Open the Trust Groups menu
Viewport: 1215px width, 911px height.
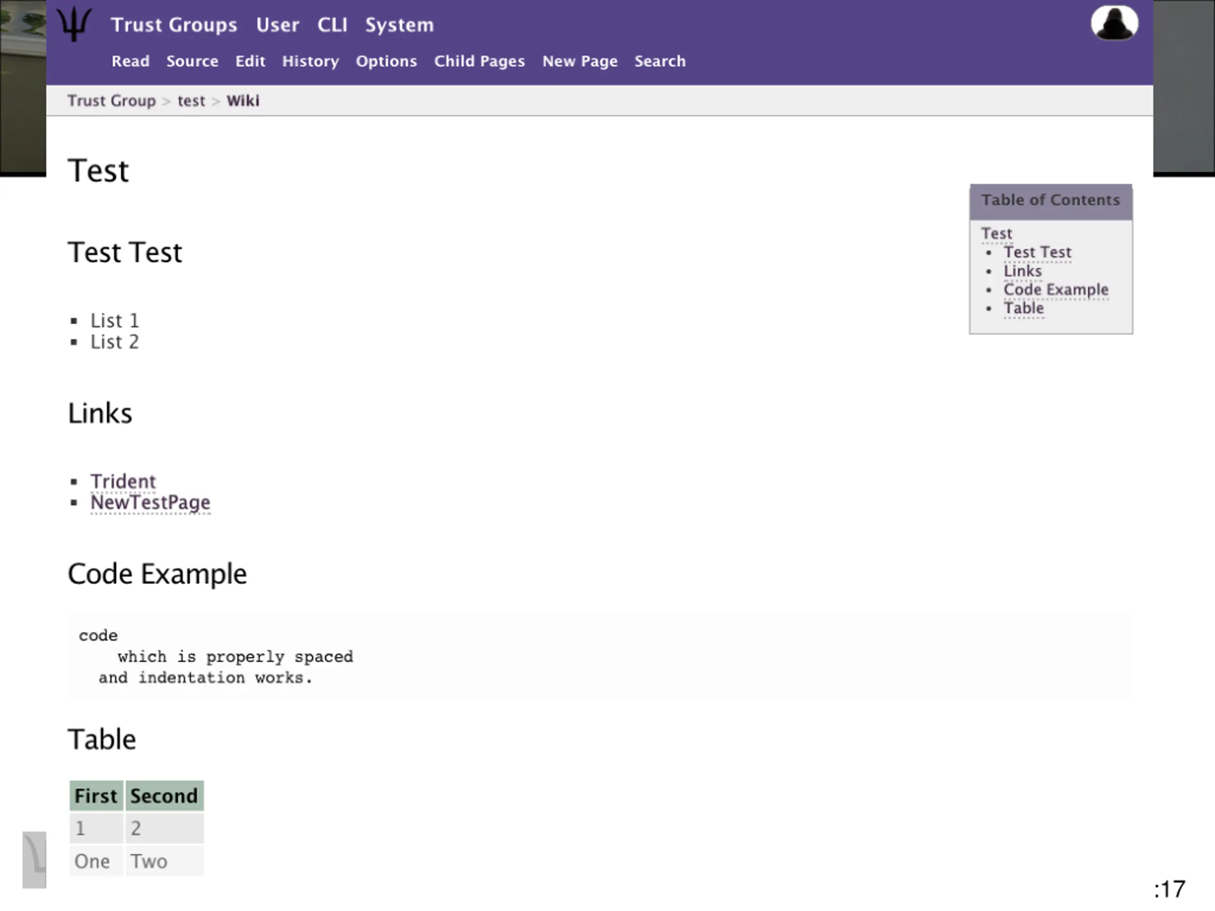point(174,25)
